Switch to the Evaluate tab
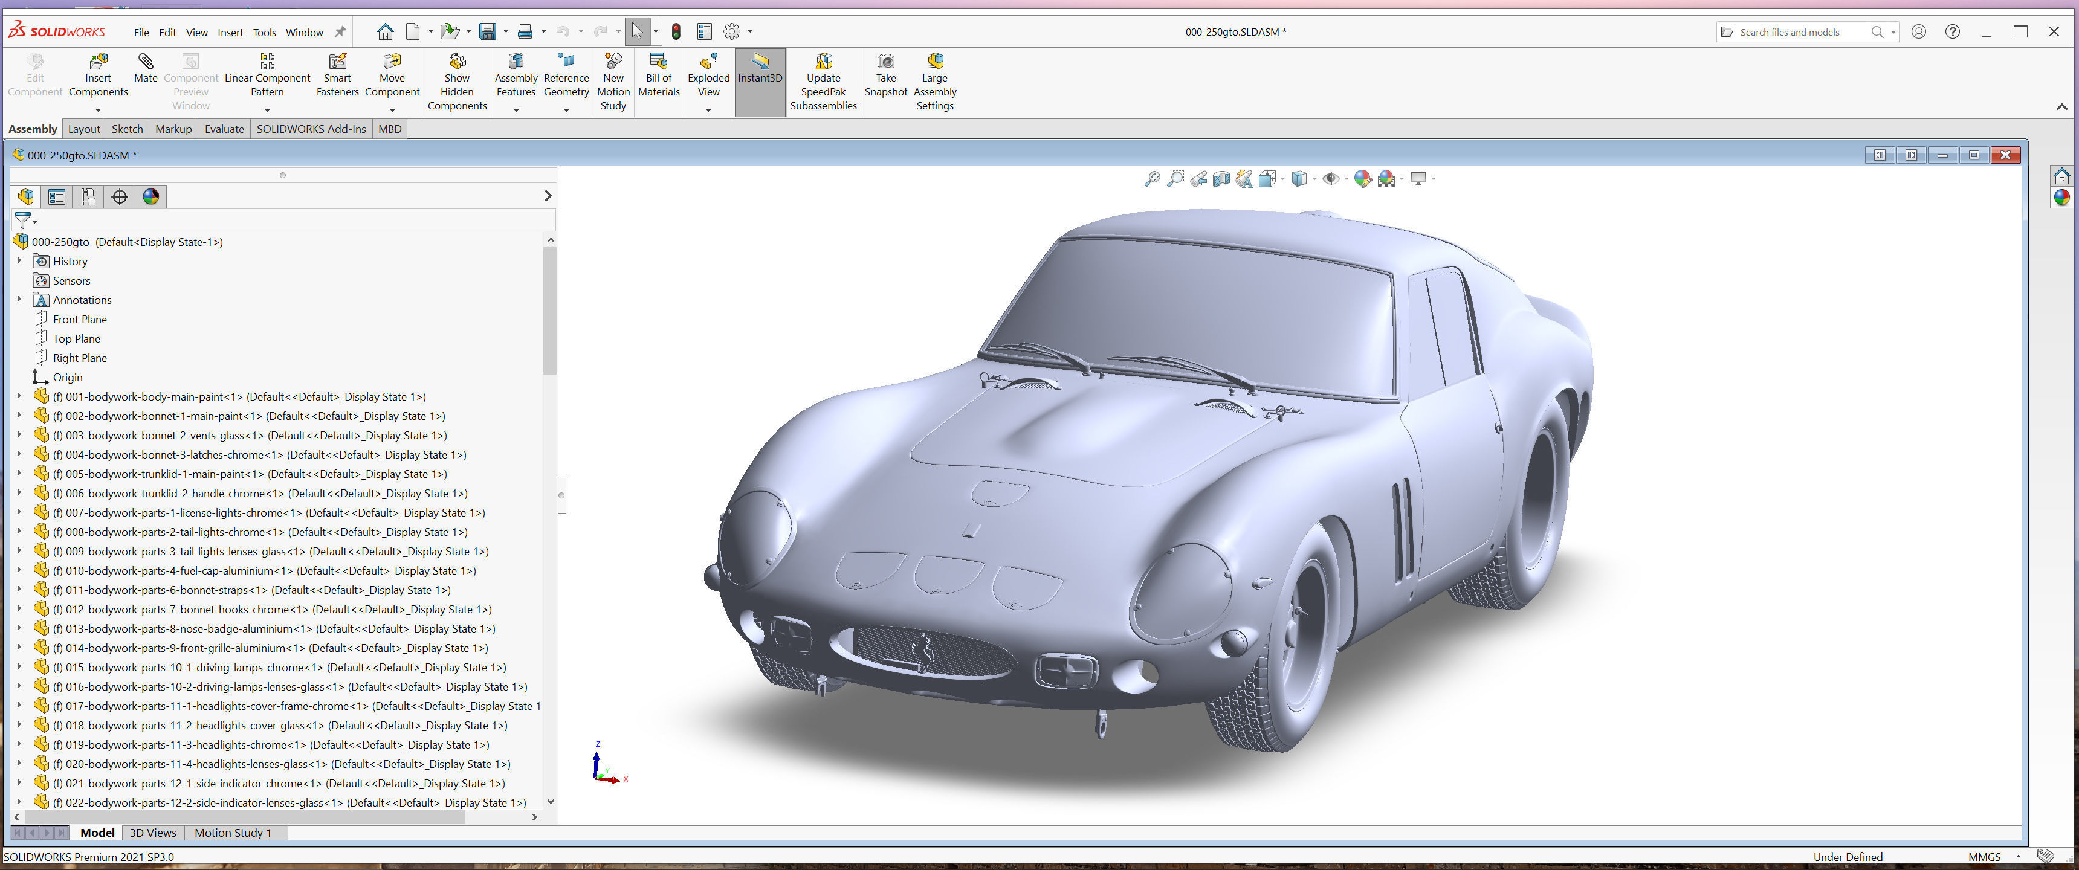 click(x=224, y=129)
